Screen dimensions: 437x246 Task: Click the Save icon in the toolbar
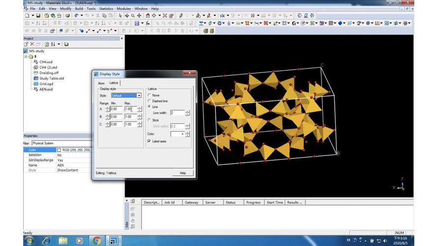point(38,16)
